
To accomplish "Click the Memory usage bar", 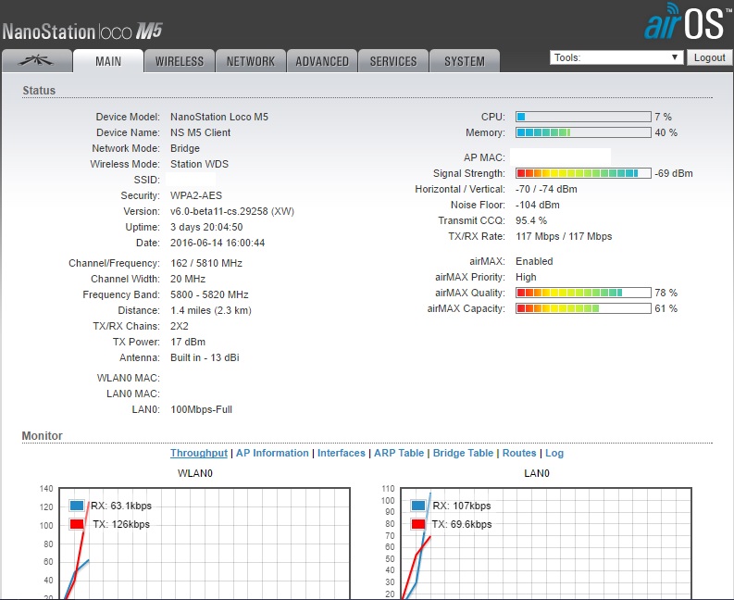I will tap(583, 132).
